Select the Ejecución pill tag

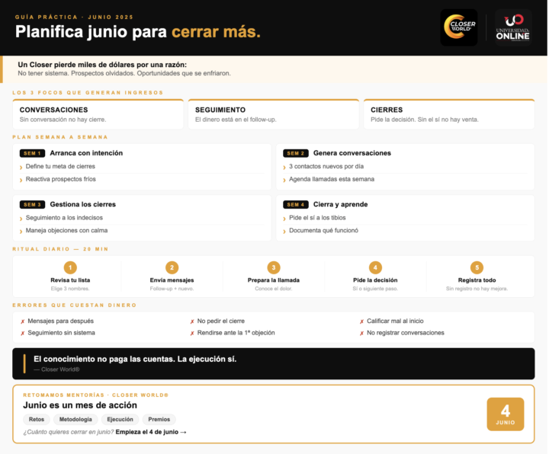[120, 420]
